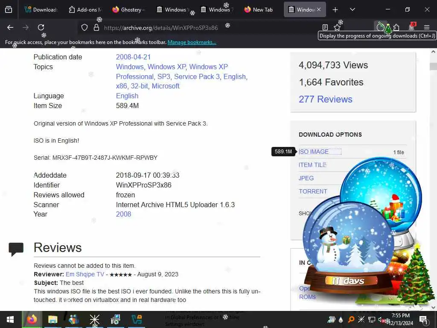Click the forward navigation arrow

pyautogui.click(x=26, y=27)
